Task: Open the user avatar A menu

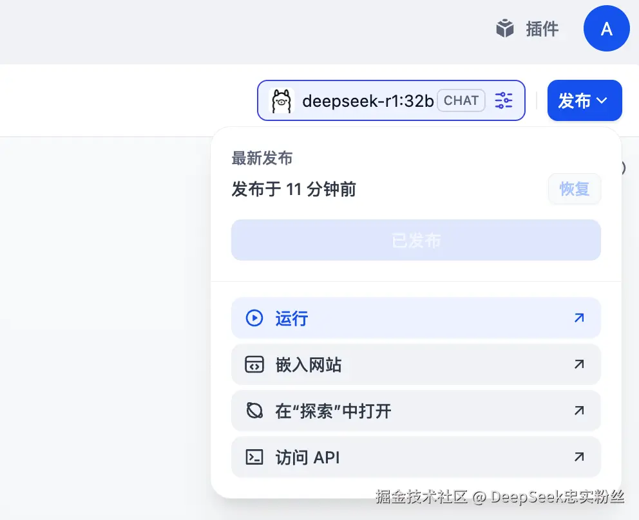Action: pos(606,28)
